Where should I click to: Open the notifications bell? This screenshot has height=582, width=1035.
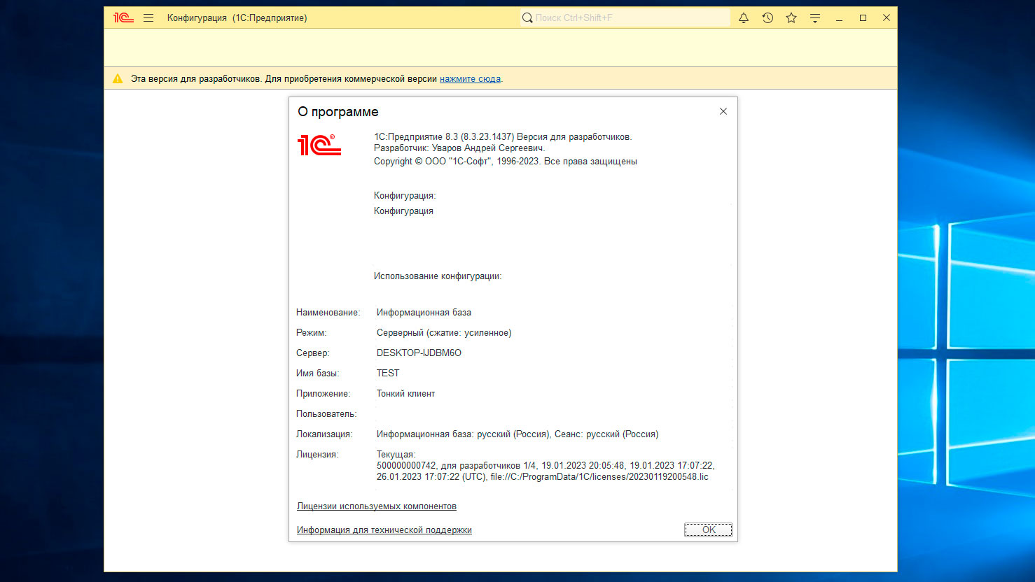click(x=744, y=17)
